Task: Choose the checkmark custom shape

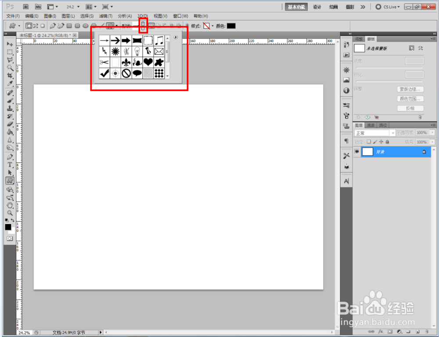Action: [104, 73]
